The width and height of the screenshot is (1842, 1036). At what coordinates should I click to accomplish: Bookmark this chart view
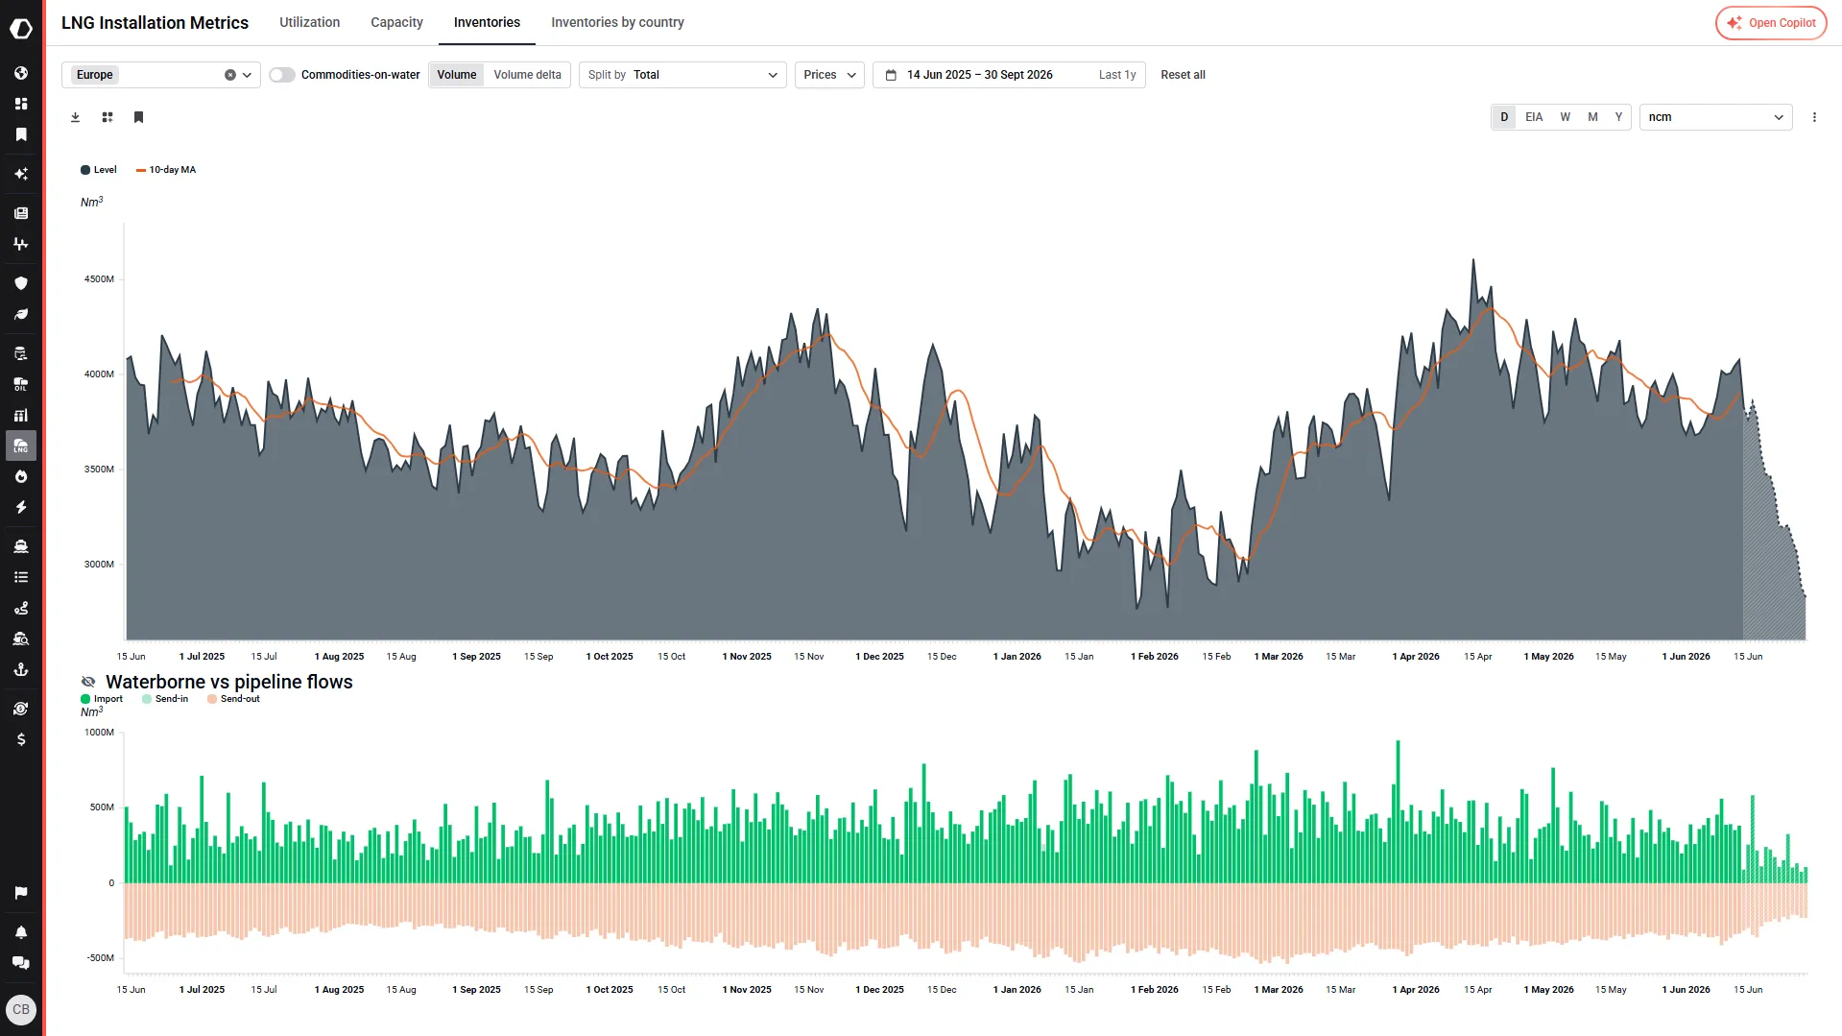(138, 117)
